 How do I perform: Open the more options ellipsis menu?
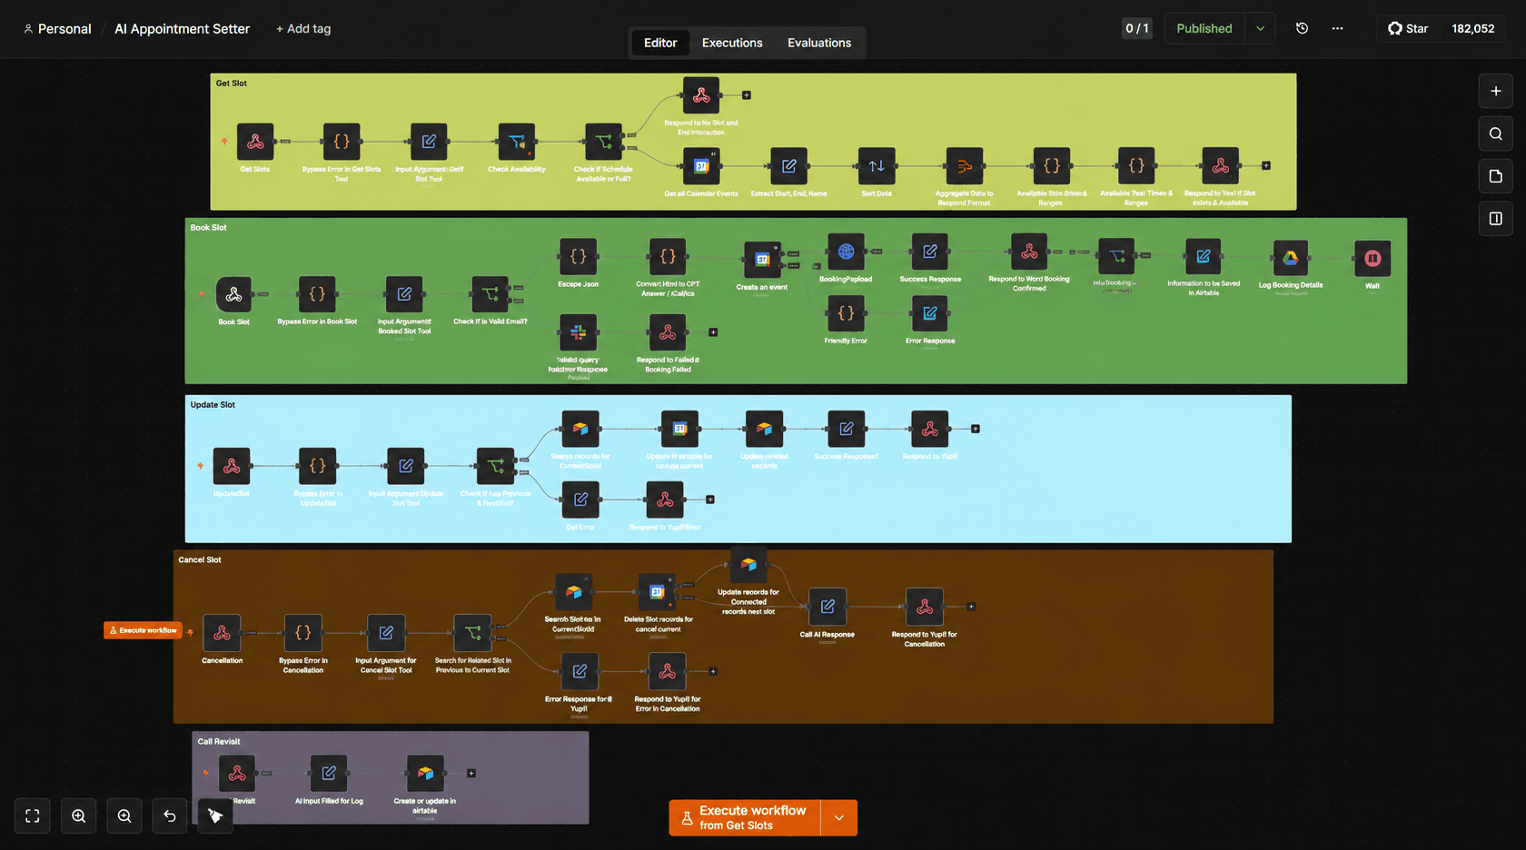1337,28
